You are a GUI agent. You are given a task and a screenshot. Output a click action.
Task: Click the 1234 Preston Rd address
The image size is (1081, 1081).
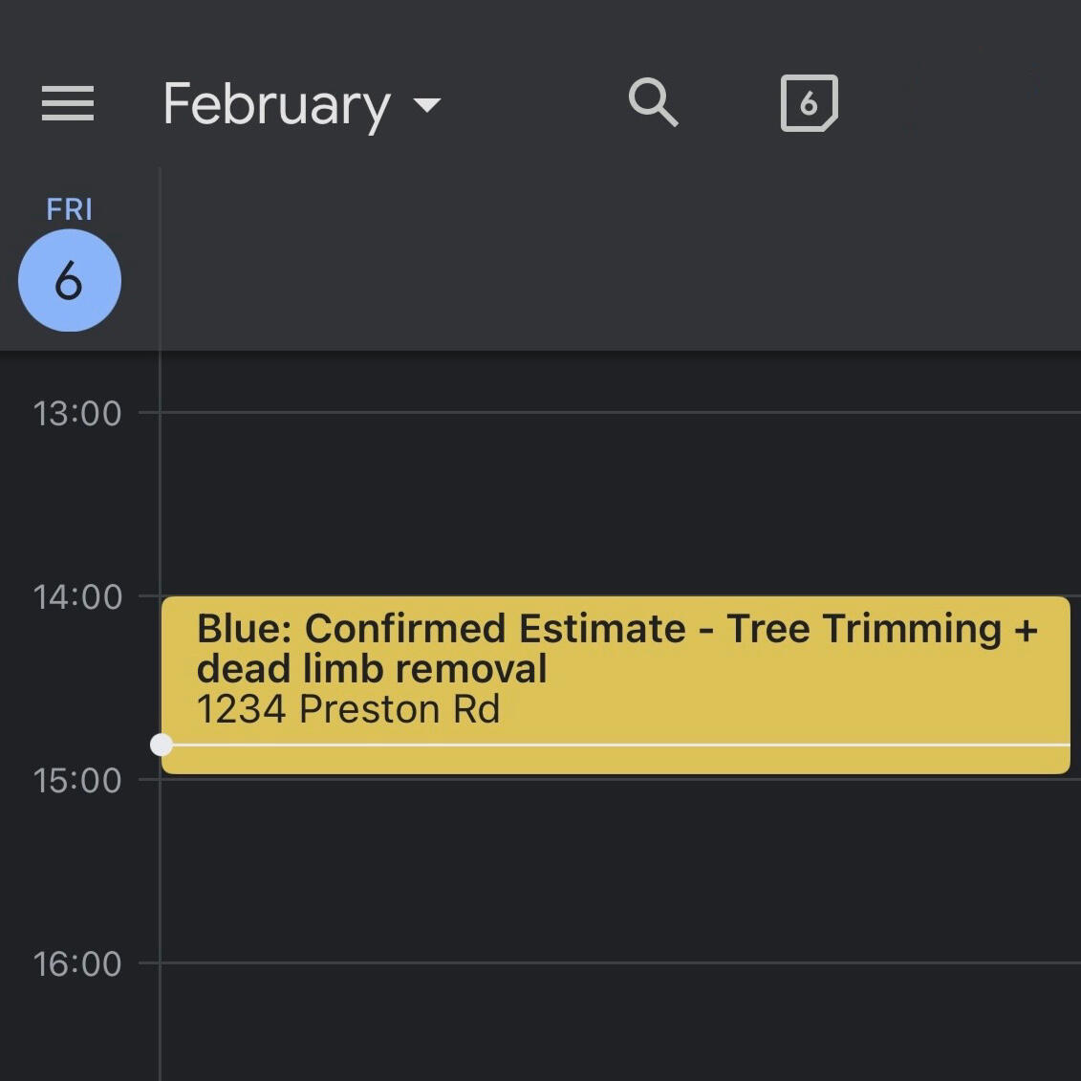click(348, 710)
